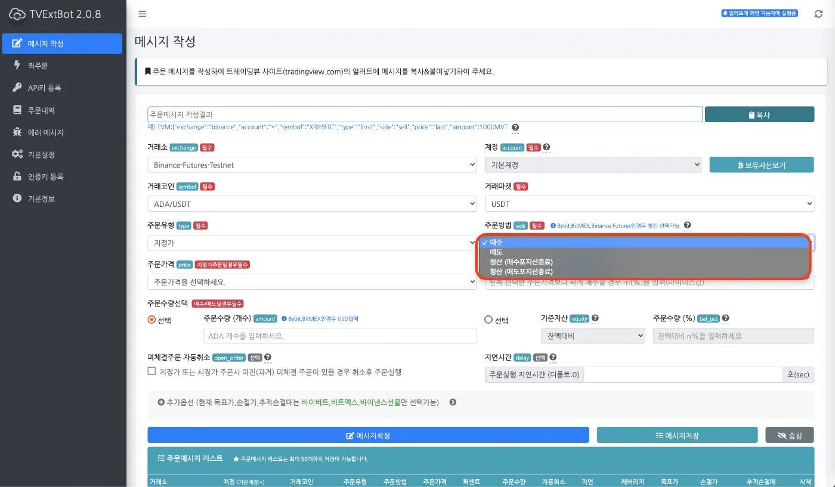Click the plus icon beside 추가옵션
835x487 pixels.
click(x=161, y=402)
